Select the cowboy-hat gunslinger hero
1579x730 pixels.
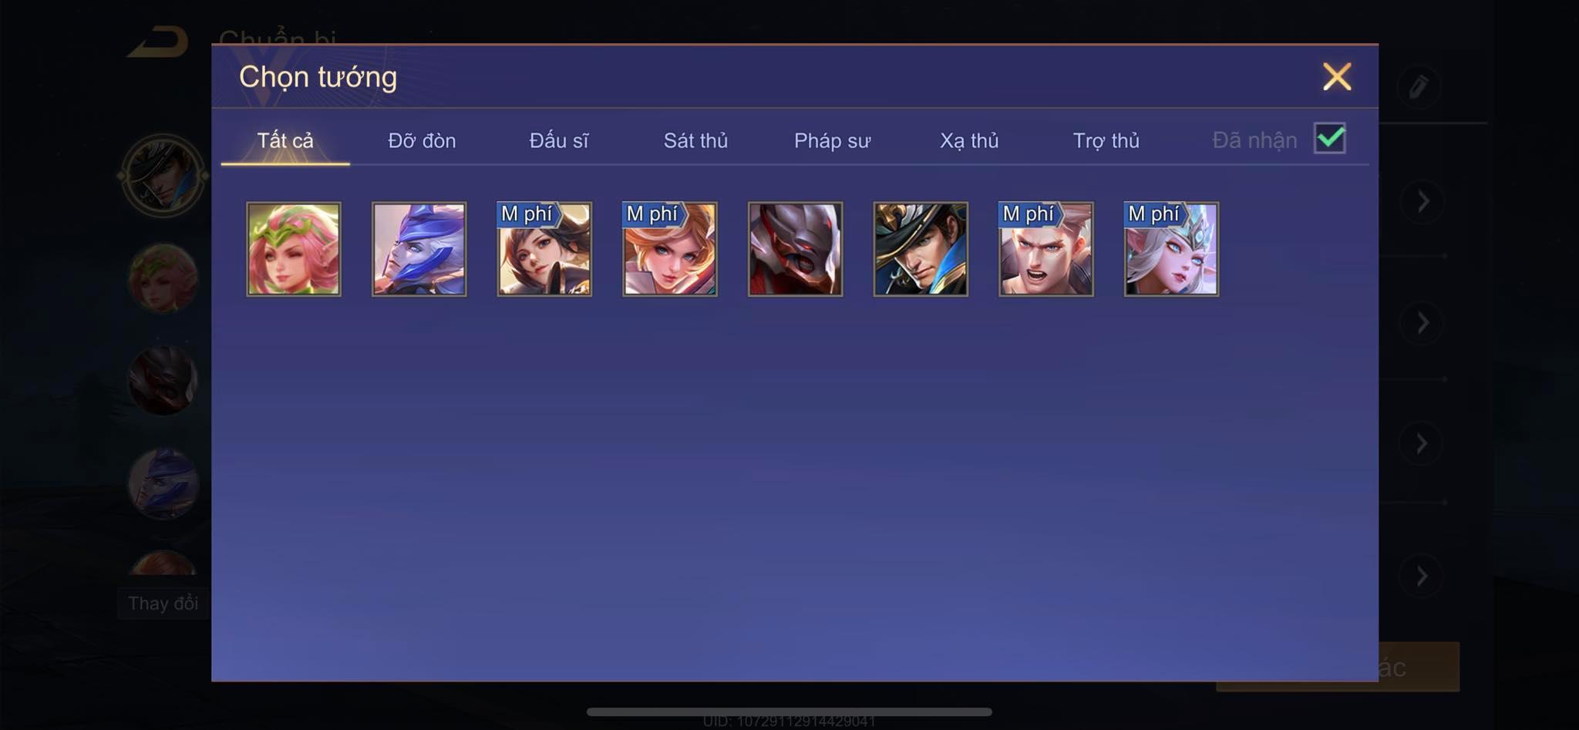coord(921,249)
